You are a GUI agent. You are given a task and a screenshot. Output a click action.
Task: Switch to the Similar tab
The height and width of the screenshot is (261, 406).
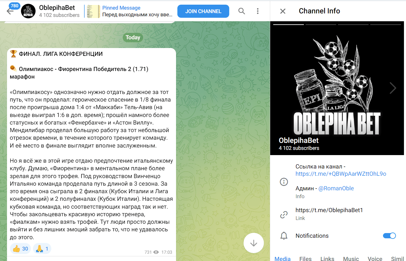[x=398, y=259]
